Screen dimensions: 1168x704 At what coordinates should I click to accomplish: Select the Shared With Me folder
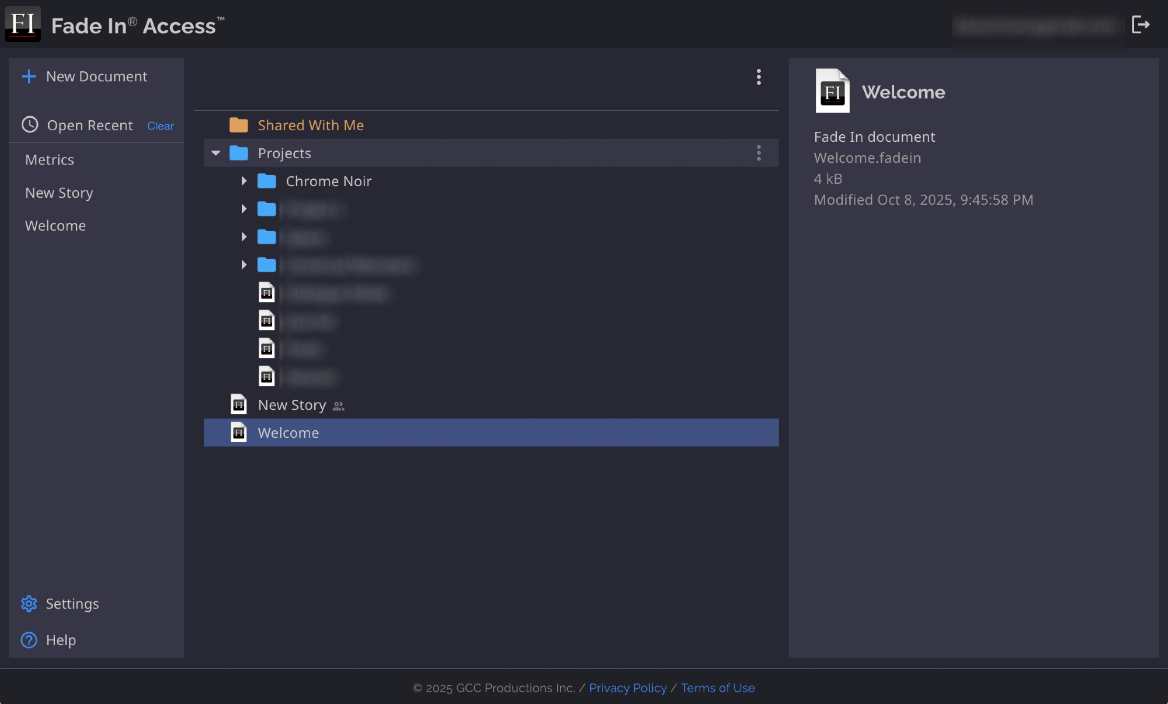310,126
